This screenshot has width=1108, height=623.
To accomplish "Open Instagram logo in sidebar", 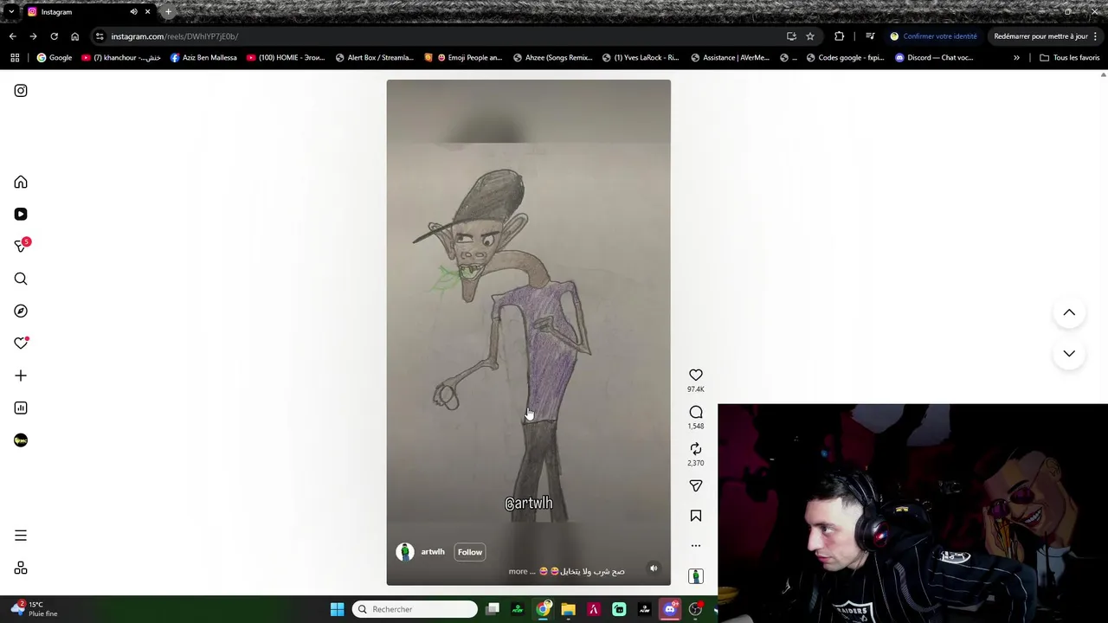I will (x=21, y=91).
